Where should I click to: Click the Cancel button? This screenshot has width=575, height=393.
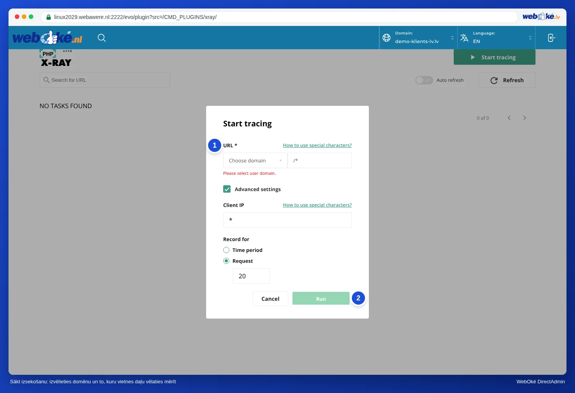click(x=270, y=299)
